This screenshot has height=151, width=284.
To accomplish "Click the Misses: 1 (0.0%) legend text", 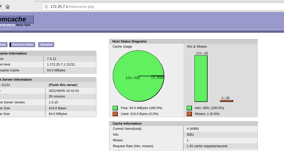I will tap(207, 114).
